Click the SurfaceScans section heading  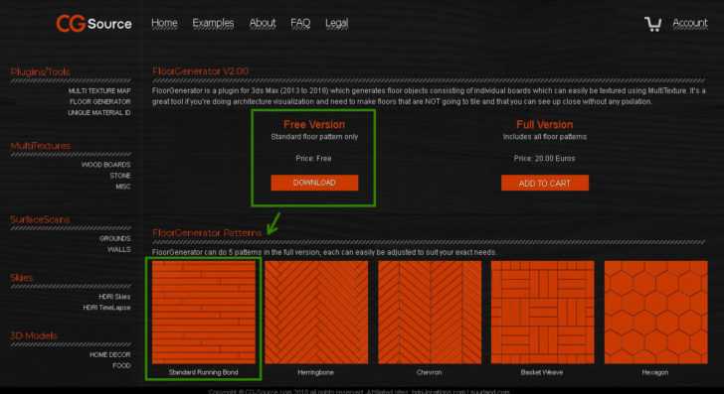(x=40, y=219)
